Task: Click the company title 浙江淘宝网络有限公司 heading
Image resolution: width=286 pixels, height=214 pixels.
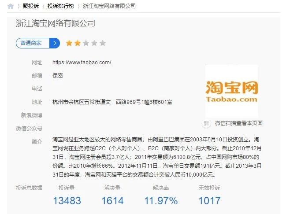Action: [56, 23]
